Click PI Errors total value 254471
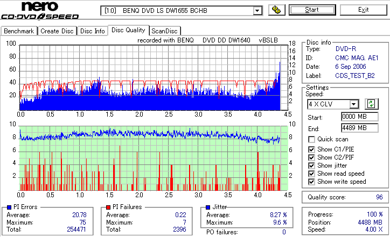This screenshot has width=390, height=237. (76, 229)
